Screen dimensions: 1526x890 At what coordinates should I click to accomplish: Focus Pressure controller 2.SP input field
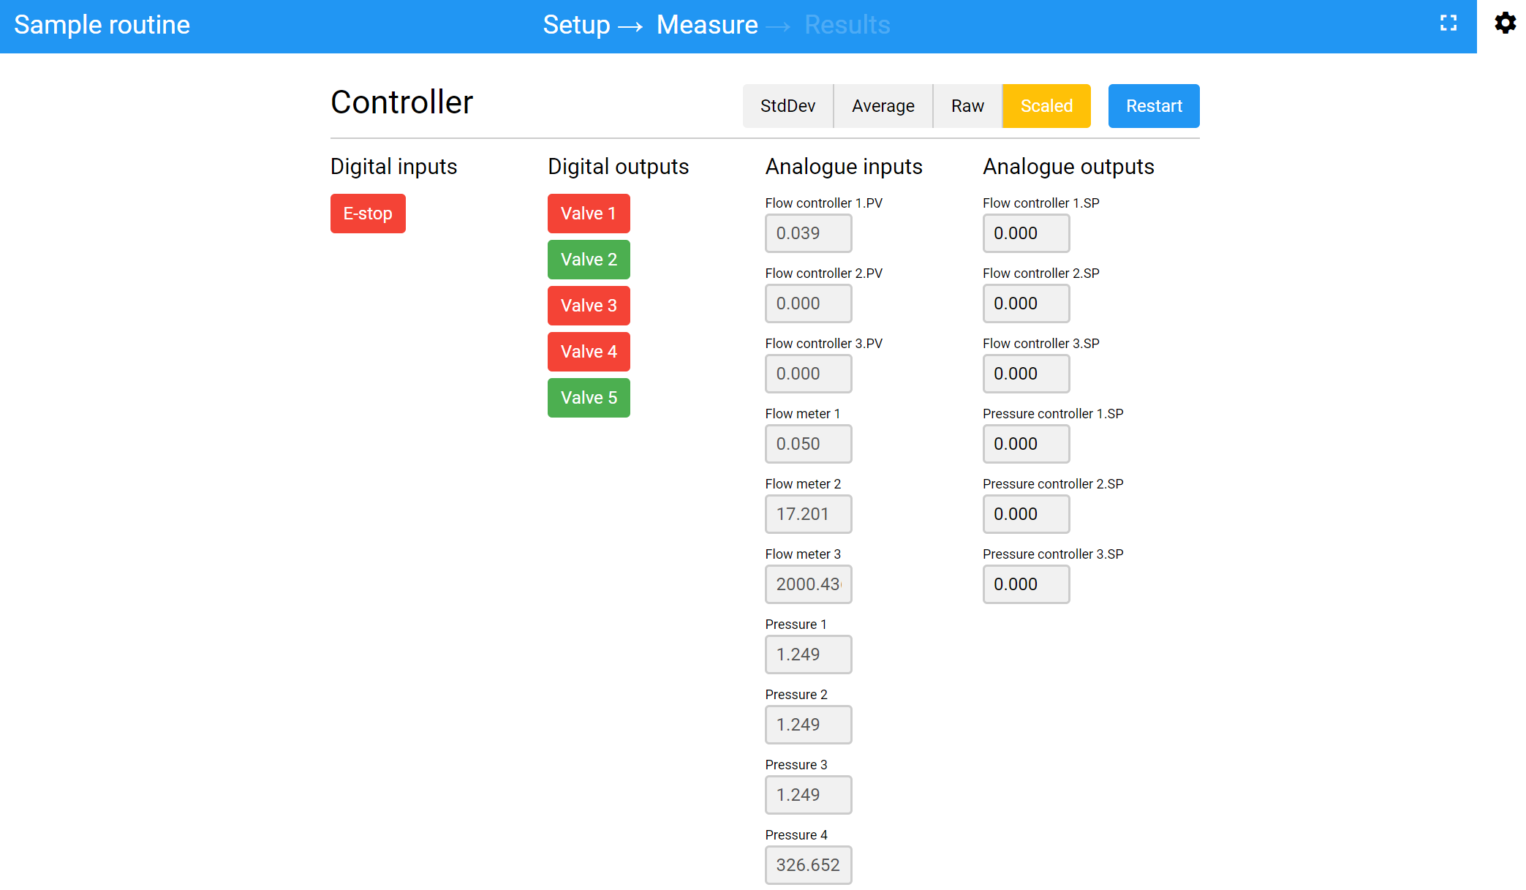coord(1025,514)
